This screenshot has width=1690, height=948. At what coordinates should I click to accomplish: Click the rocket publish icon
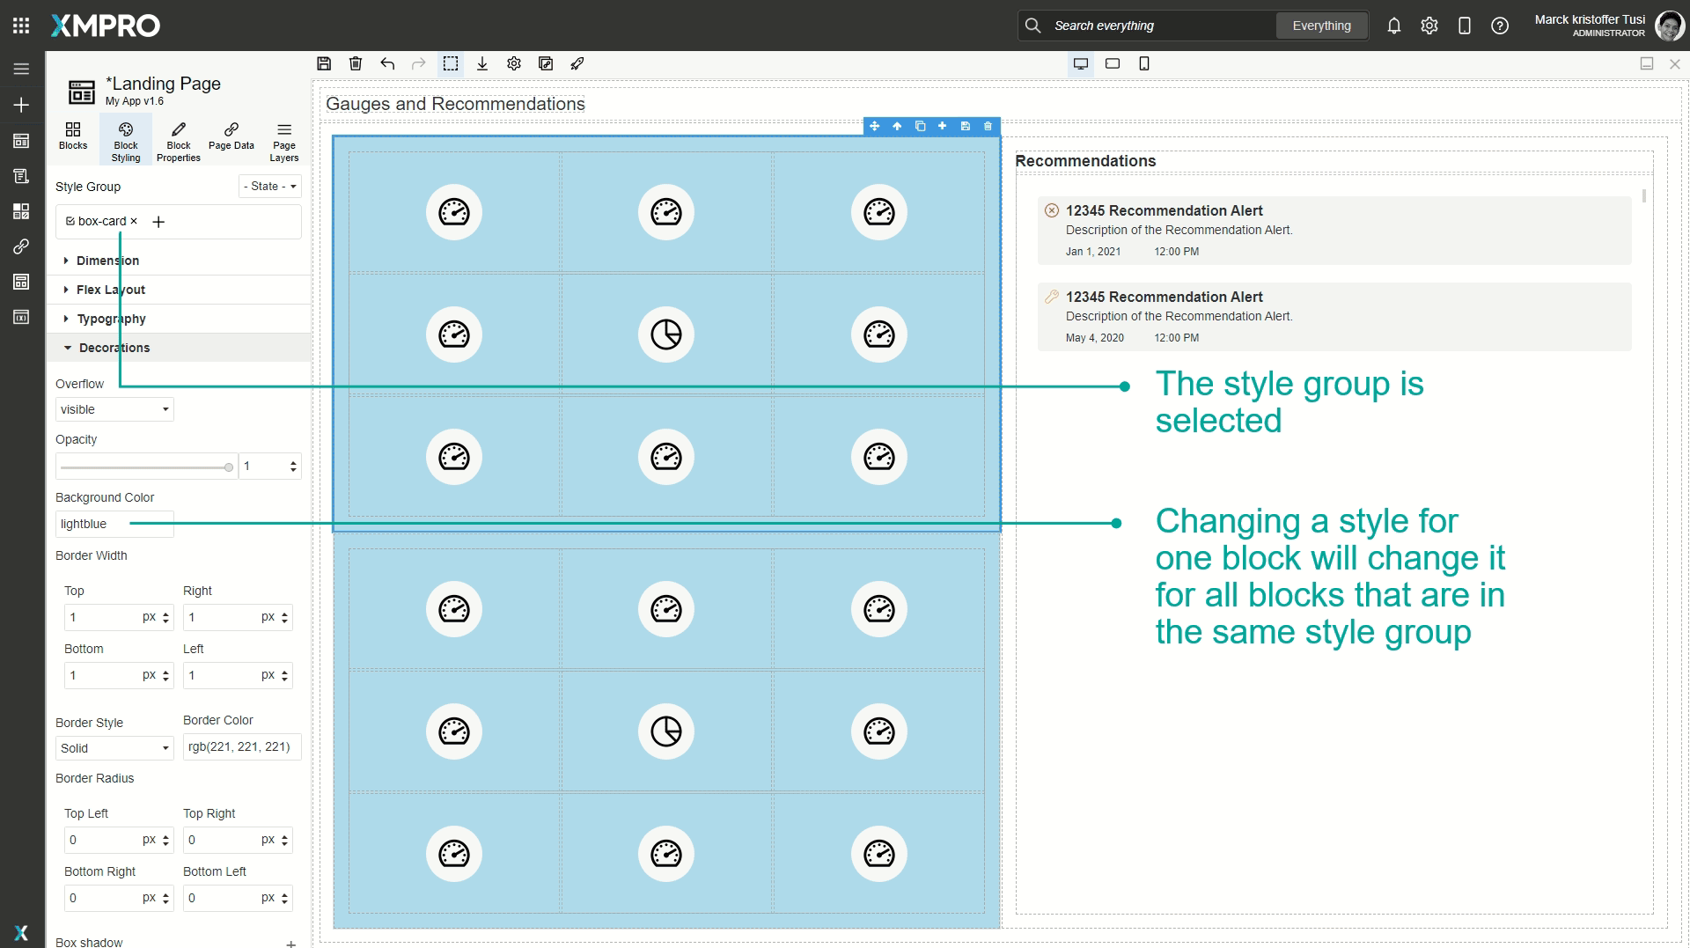point(577,63)
